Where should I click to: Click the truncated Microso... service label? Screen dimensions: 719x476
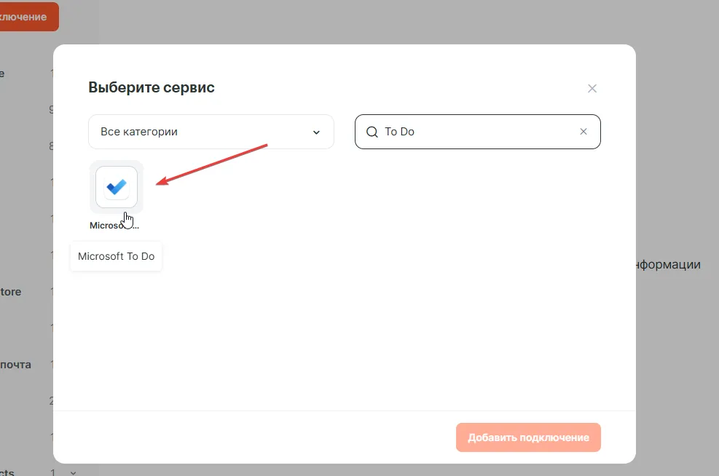[114, 226]
